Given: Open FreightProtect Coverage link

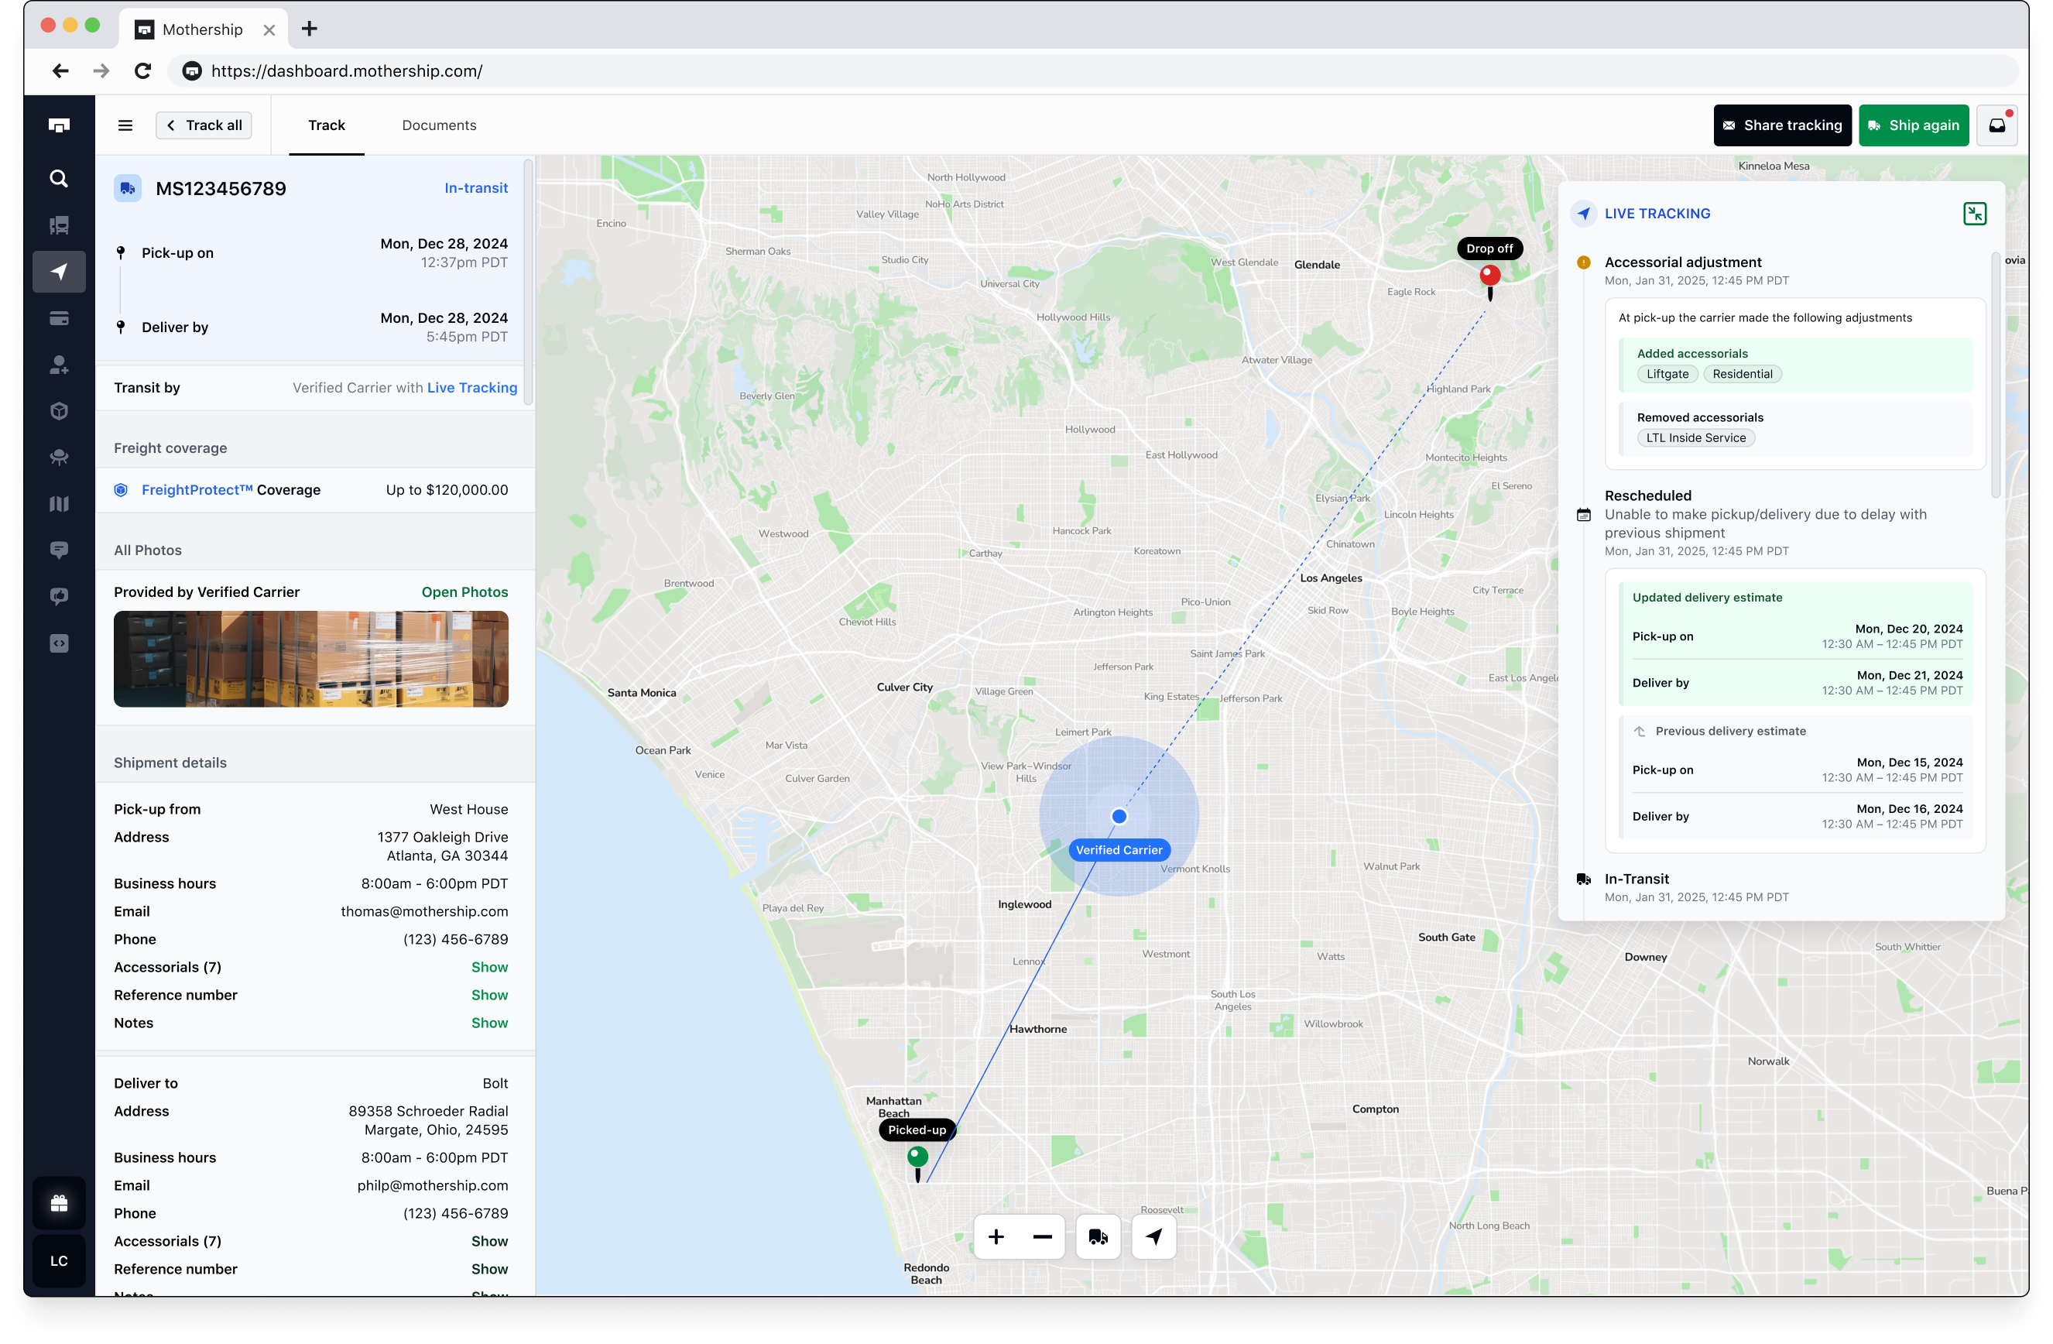Looking at the screenshot, I should point(231,490).
